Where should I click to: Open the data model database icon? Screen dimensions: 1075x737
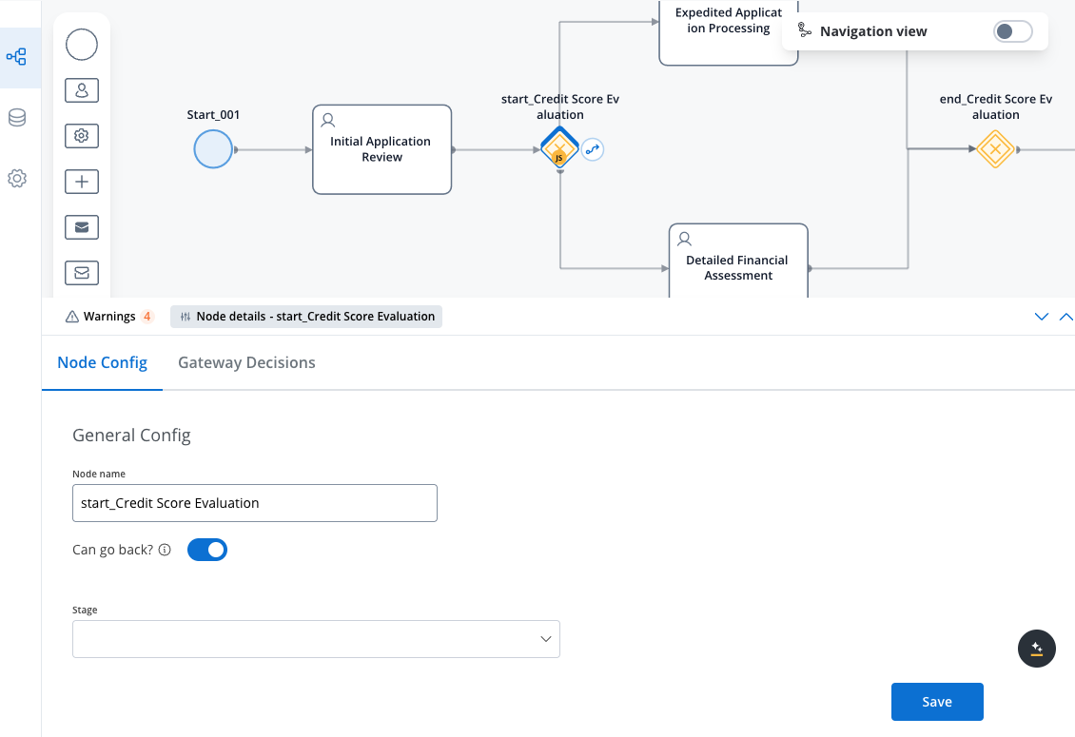pyautogui.click(x=16, y=118)
